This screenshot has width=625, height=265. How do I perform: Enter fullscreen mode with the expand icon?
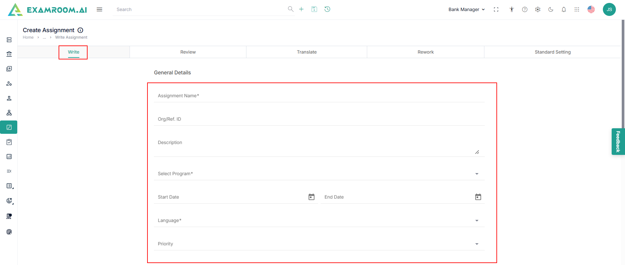click(x=496, y=9)
